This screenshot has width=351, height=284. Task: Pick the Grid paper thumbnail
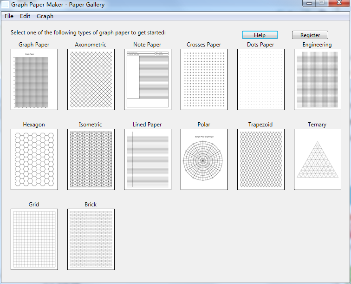click(34, 239)
